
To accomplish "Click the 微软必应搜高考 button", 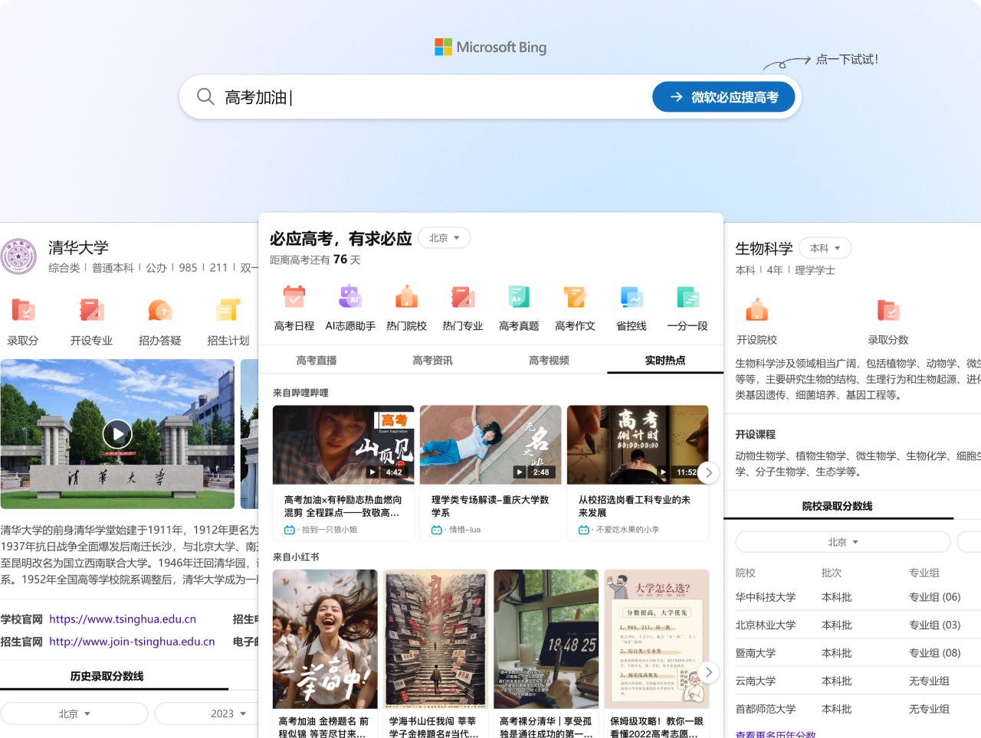I will click(723, 97).
